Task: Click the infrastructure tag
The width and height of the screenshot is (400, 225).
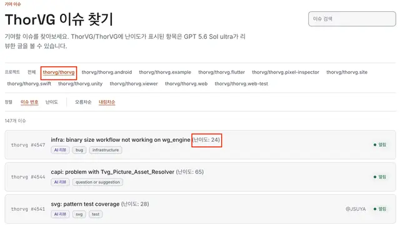Action: tap(106, 150)
